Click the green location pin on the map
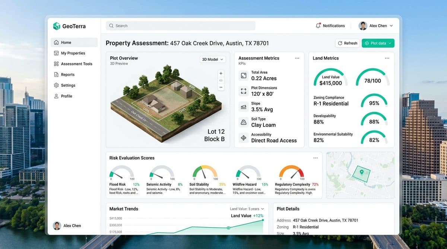Viewport: 447px width, 249px height. (361, 172)
